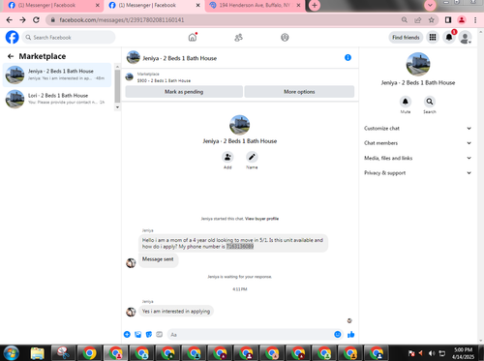Expand Media, files and links section
The height and width of the screenshot is (361, 484).
pyautogui.click(x=418, y=158)
